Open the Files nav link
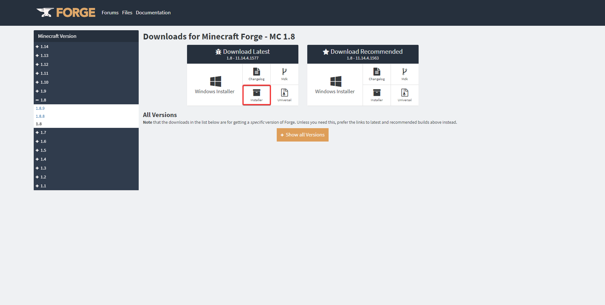 (127, 13)
